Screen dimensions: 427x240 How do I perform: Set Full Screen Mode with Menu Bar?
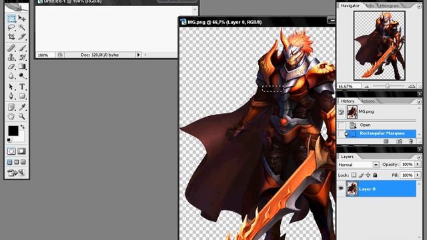[x=16, y=162]
